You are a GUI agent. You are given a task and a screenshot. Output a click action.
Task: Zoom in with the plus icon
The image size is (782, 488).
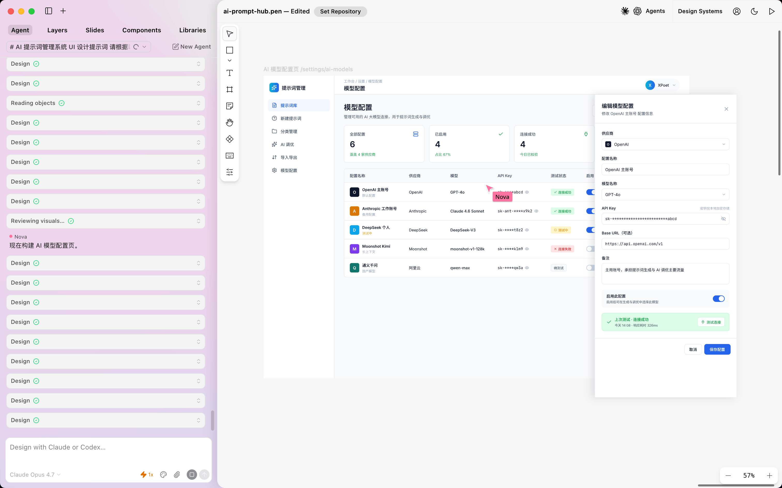click(x=770, y=476)
